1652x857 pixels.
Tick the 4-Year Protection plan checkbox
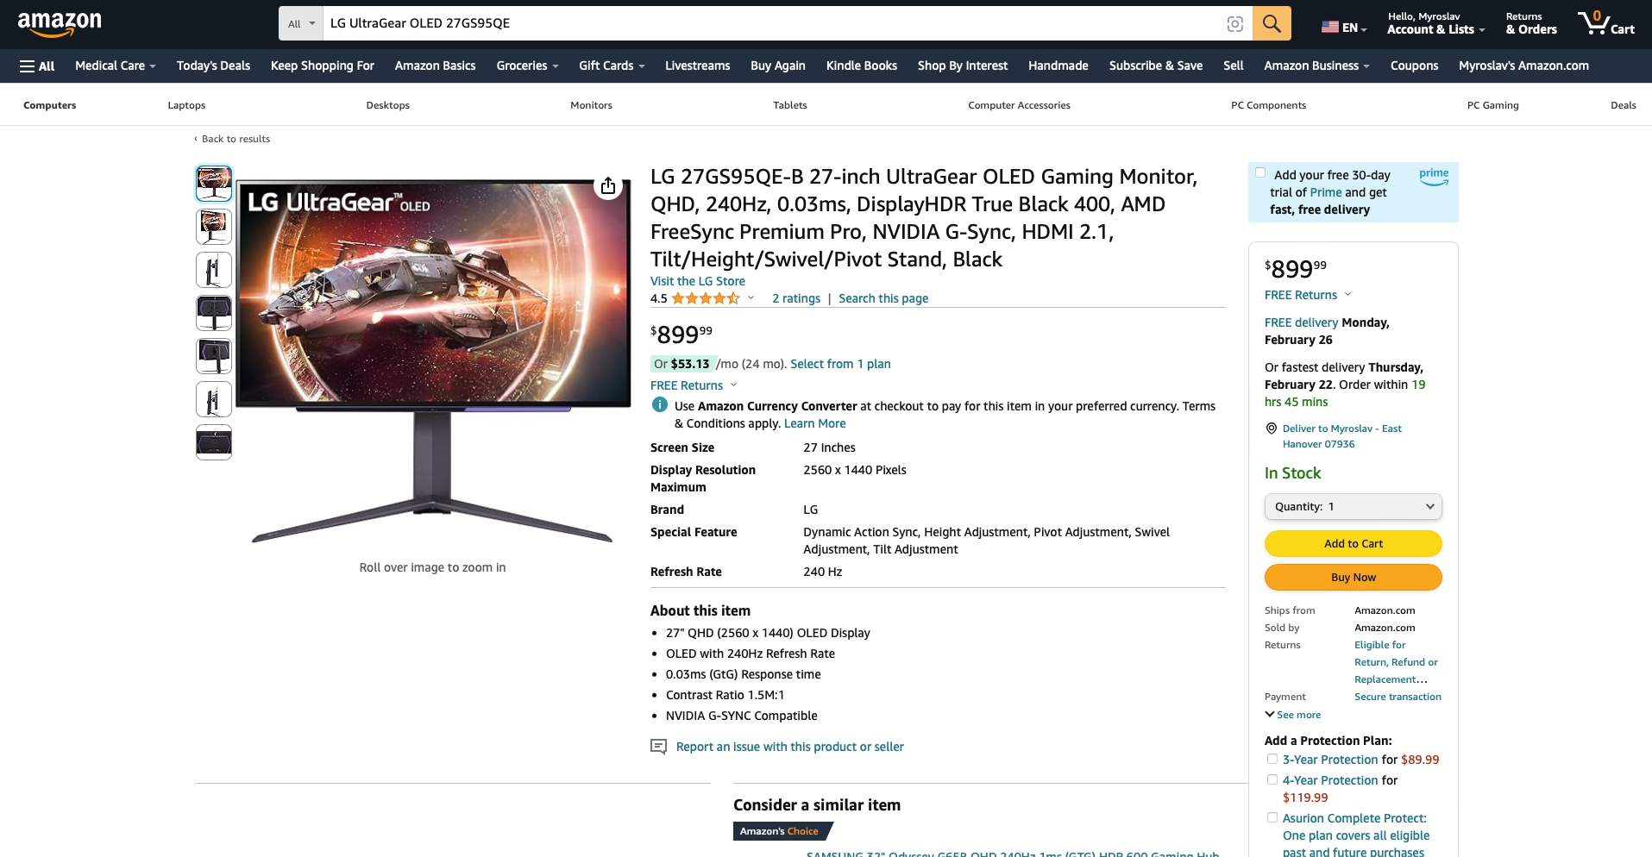[x=1272, y=779]
